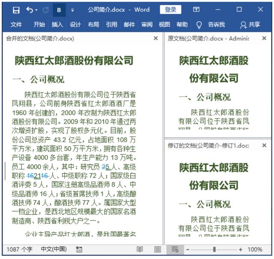The height and width of the screenshot is (259, 274).
Task: Switch to the 帮助 ribbon tab
Action: 182,24
